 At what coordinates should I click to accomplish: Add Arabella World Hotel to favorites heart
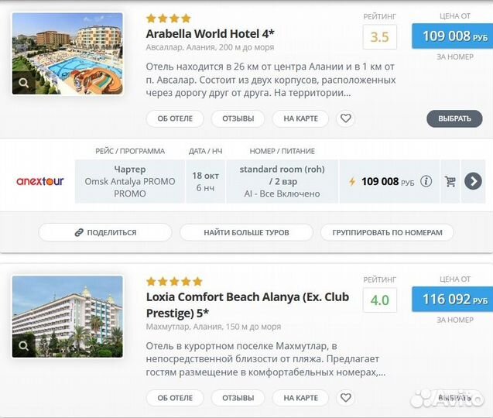(x=346, y=118)
